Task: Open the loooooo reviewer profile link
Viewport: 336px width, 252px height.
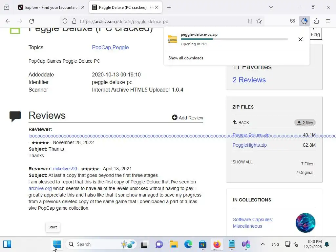Action: click(x=130, y=136)
